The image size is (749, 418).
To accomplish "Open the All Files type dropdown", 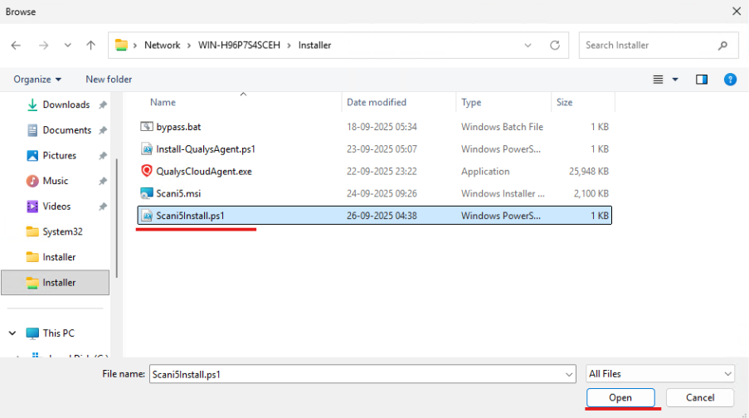I will pyautogui.click(x=659, y=374).
